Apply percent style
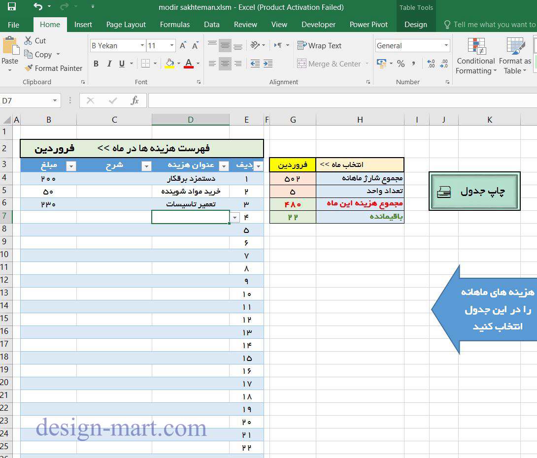The image size is (537, 458). [x=401, y=64]
